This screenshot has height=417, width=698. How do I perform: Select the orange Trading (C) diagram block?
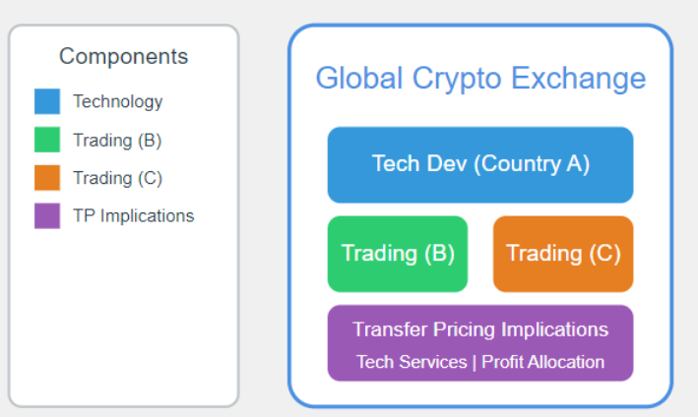pyautogui.click(x=562, y=254)
